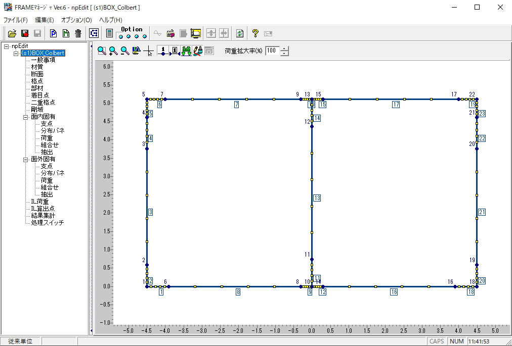Select 二重格点 in the tree
The height and width of the screenshot is (346, 512).
point(43,103)
